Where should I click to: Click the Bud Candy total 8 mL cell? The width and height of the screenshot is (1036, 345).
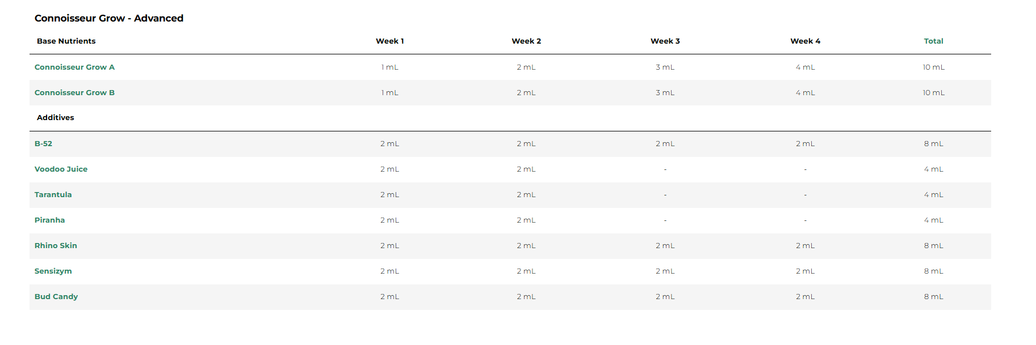[933, 297]
